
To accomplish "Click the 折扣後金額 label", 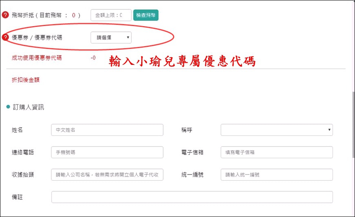I will [26, 80].
